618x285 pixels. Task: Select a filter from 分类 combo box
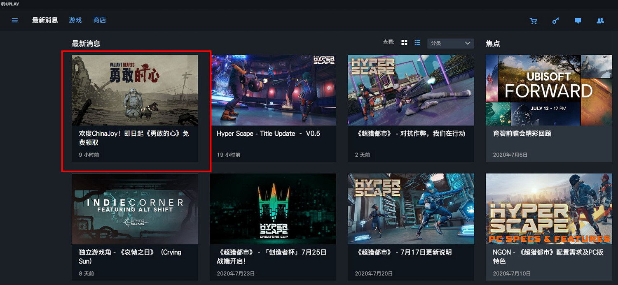click(450, 43)
